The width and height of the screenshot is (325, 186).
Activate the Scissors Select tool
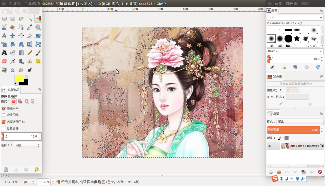[x=4, y=27]
